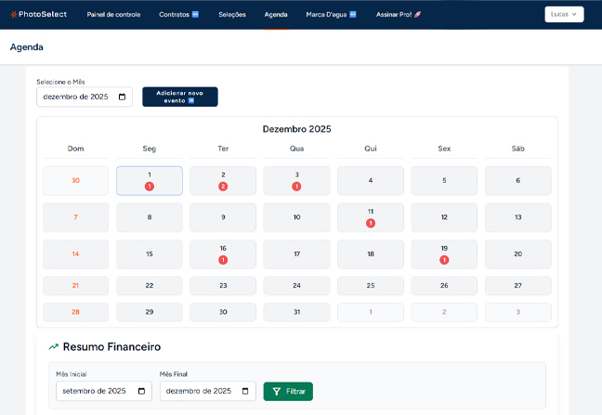This screenshot has width=602, height=415.
Task: Click the event badge on December 19
Action: click(x=444, y=260)
